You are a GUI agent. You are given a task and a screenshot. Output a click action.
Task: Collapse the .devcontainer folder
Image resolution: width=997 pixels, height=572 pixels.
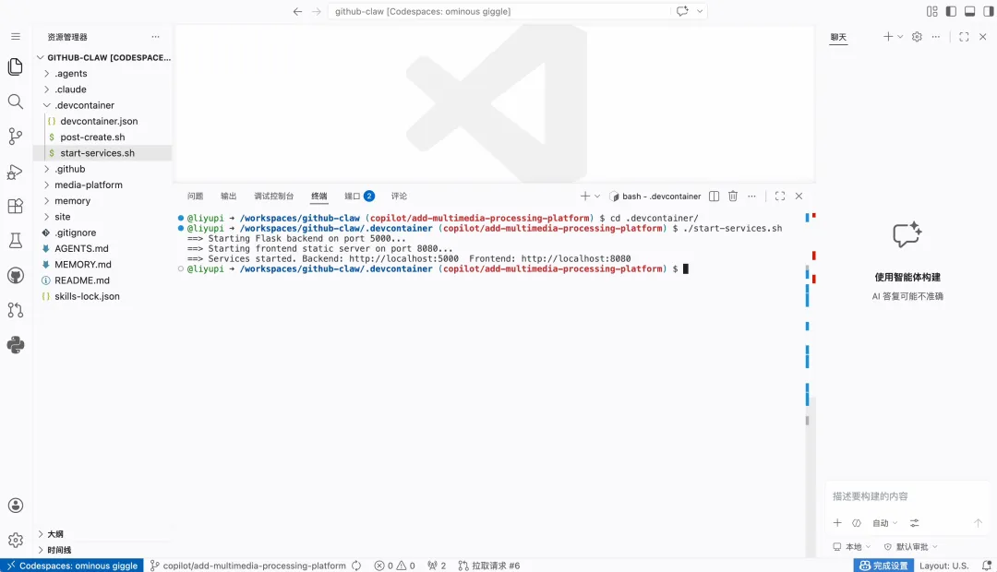84,105
